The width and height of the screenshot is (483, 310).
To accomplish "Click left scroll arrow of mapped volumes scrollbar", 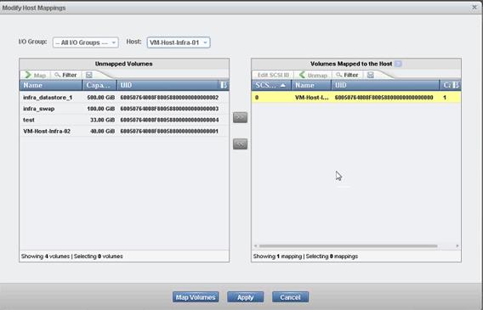I will tap(255, 246).
